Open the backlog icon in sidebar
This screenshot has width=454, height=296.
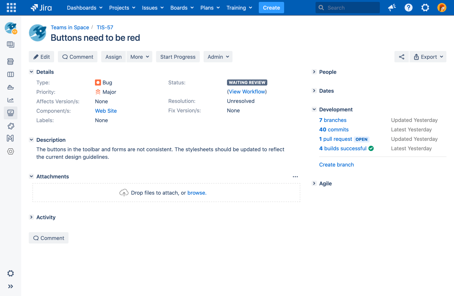tap(11, 62)
